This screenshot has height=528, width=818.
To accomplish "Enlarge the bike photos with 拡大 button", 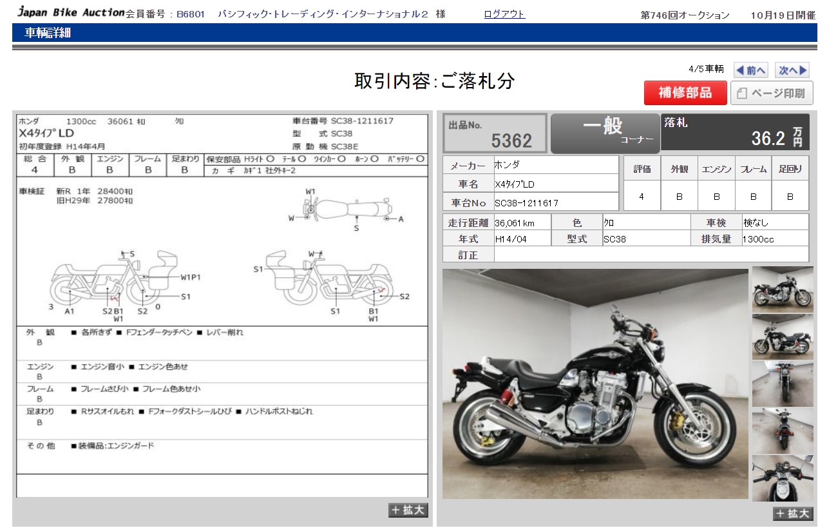I will tap(793, 513).
